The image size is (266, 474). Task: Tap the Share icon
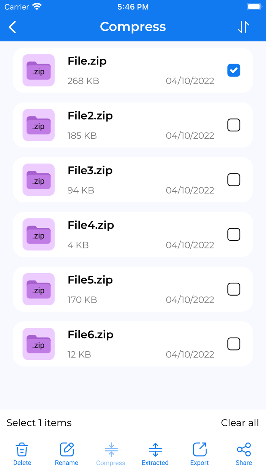coord(244,450)
